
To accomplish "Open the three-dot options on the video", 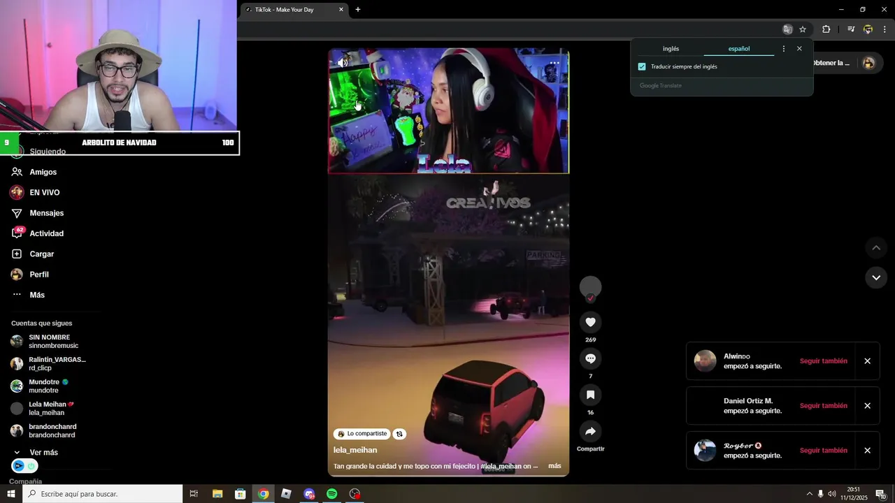I will [x=554, y=63].
